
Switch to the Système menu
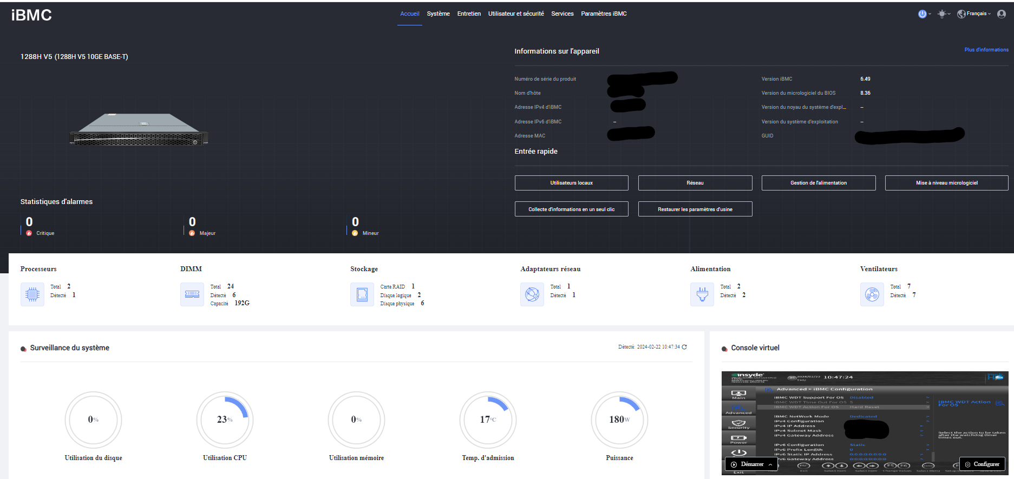(x=438, y=14)
